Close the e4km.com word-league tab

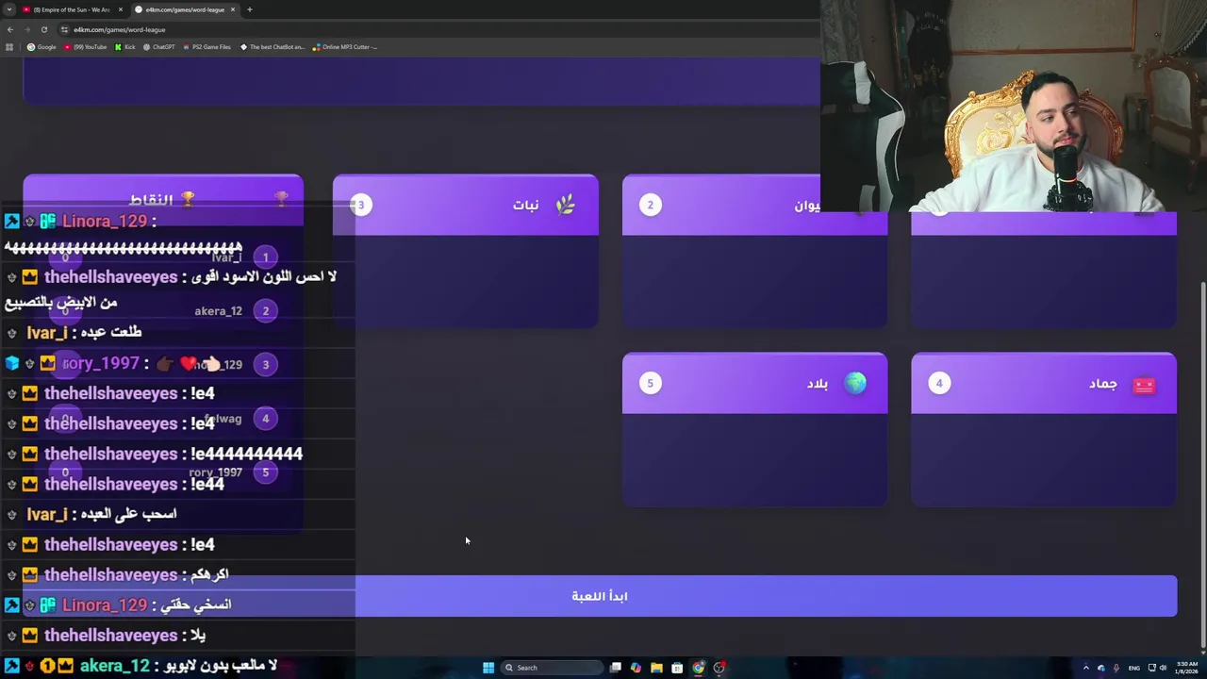(233, 9)
